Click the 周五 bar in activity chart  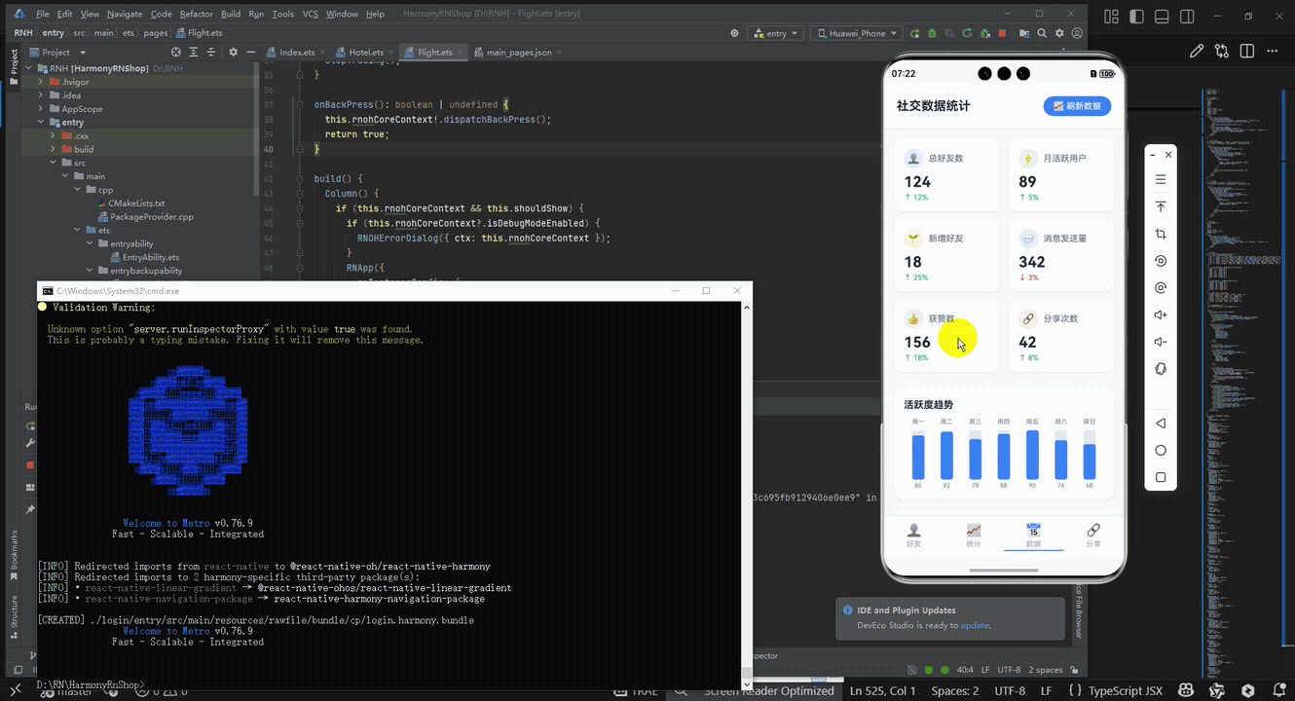point(1033,455)
